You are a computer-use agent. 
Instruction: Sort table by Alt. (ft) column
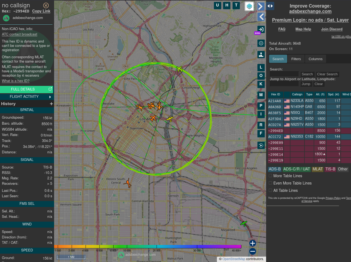coord(320,95)
